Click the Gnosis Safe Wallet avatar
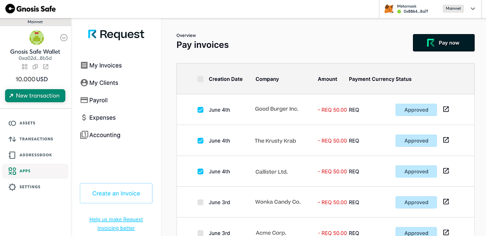 click(x=37, y=38)
